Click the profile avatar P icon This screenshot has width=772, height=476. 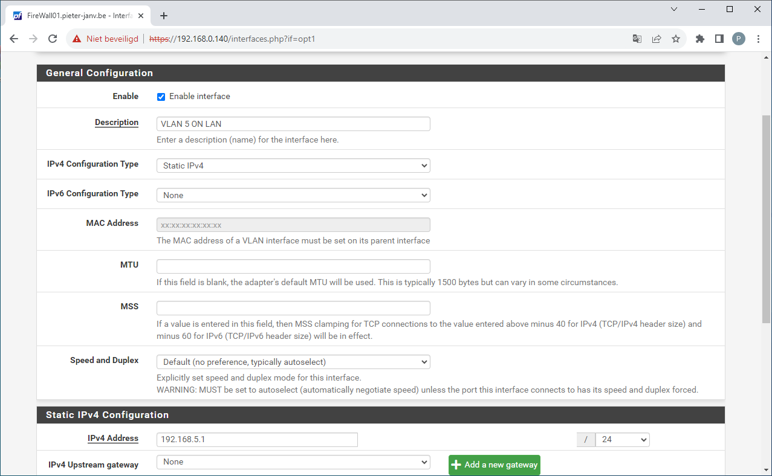point(738,38)
